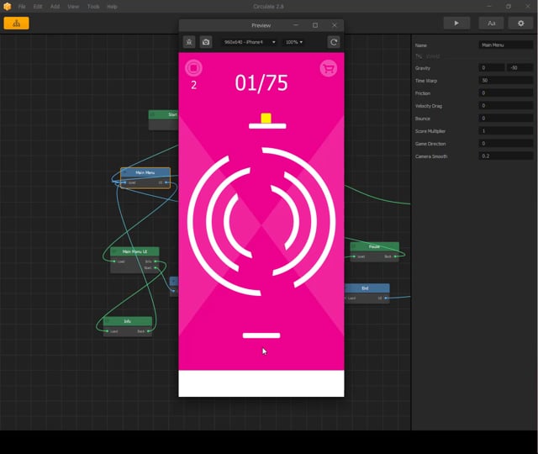Open the Help menu
The width and height of the screenshot is (538, 454).
point(112,7)
